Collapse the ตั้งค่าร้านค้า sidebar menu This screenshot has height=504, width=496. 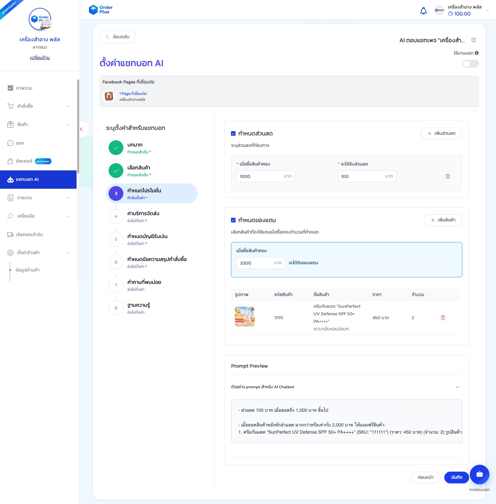coord(68,252)
